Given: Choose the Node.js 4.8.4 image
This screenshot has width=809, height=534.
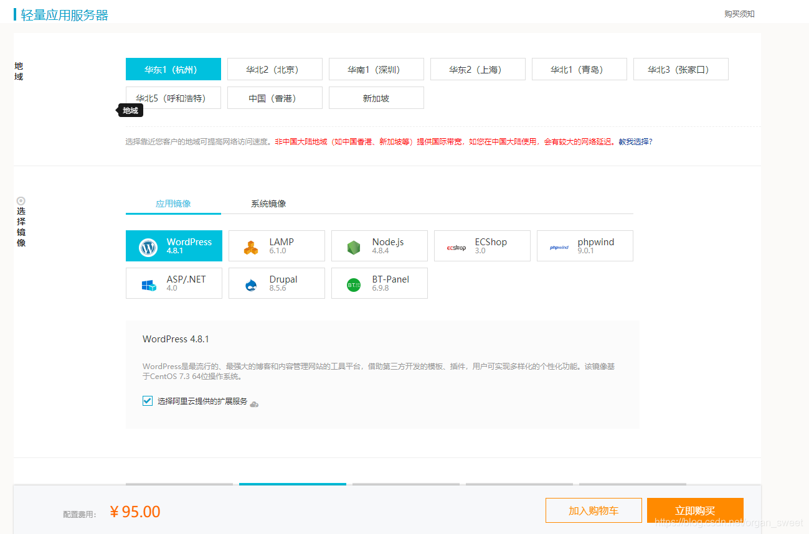Looking at the screenshot, I should tap(379, 245).
